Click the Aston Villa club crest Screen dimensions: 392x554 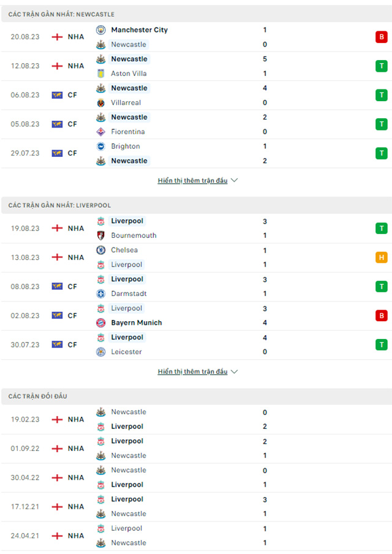point(100,74)
